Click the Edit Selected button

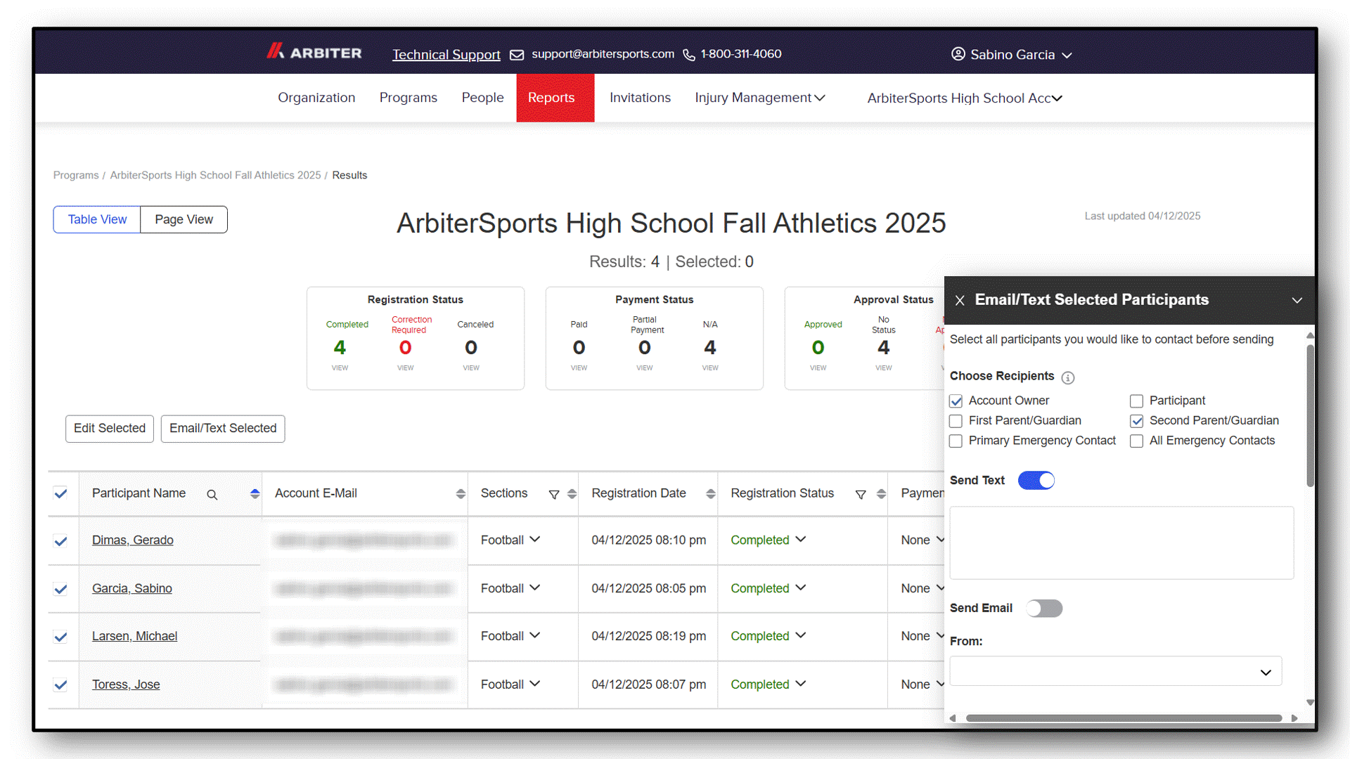[x=110, y=429]
